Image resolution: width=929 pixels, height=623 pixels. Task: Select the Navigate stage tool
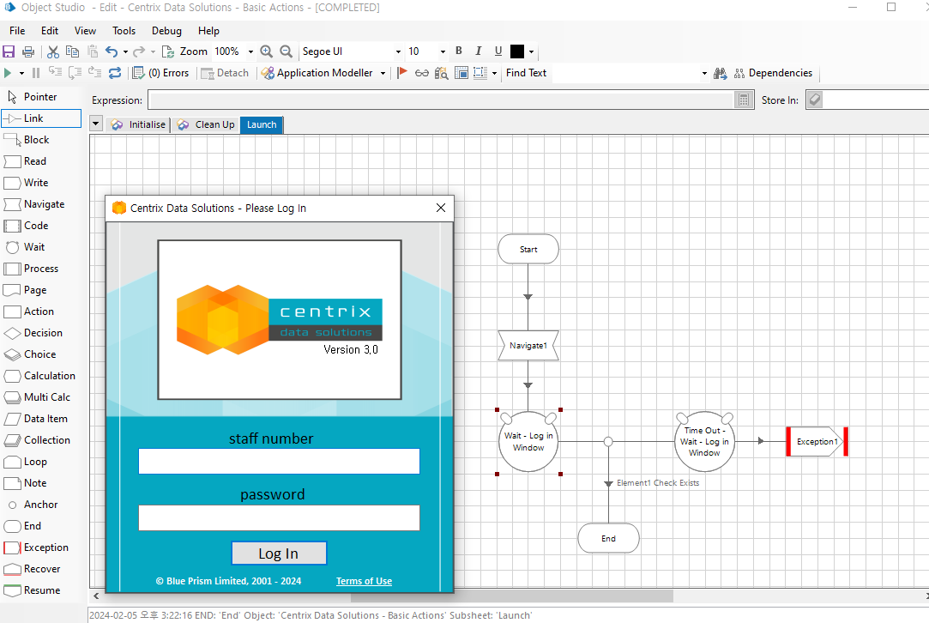(x=41, y=204)
